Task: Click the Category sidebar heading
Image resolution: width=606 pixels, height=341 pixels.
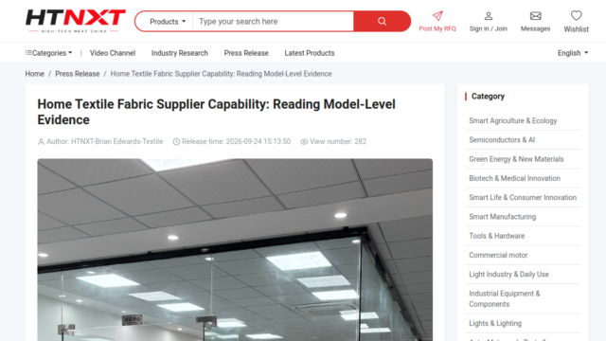Action: (488, 97)
